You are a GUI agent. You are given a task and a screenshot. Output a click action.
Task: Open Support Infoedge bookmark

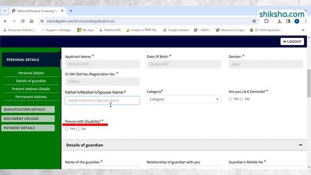57,30
